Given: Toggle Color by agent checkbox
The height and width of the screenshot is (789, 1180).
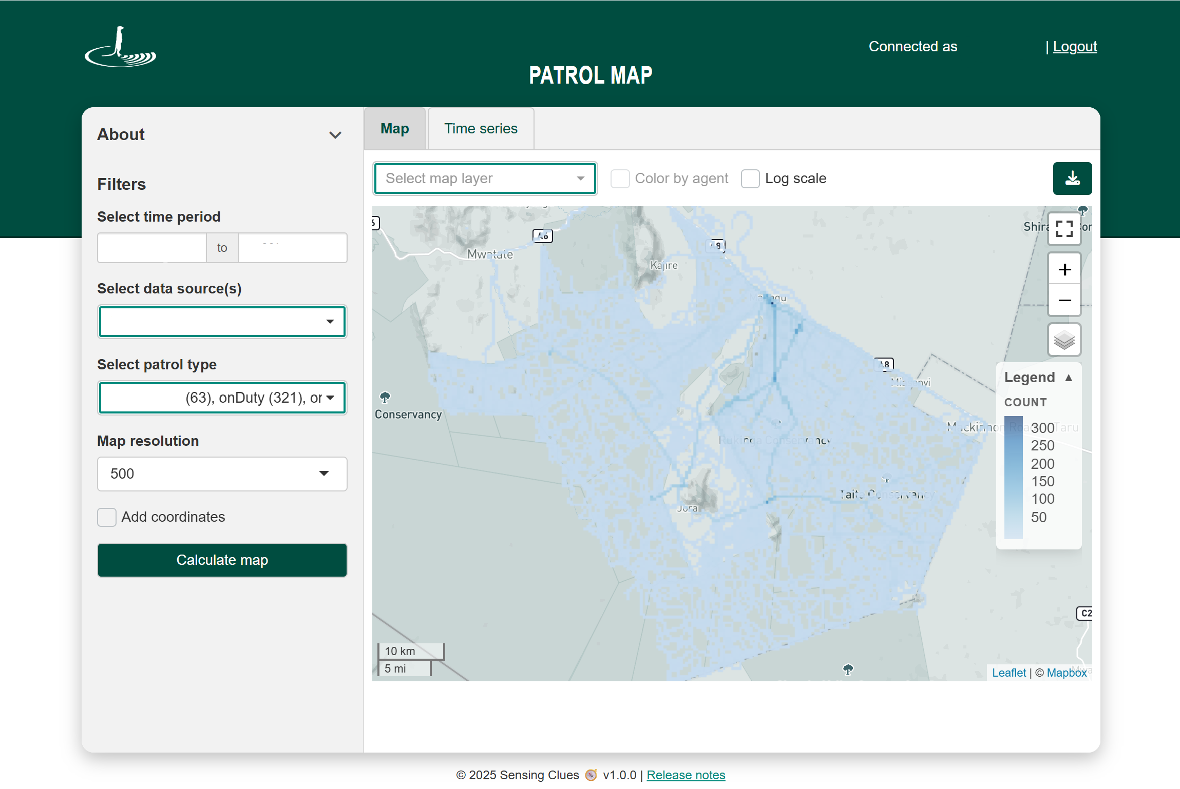Looking at the screenshot, I should tap(620, 179).
